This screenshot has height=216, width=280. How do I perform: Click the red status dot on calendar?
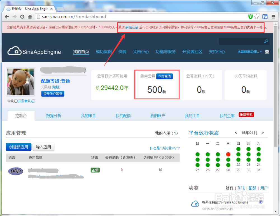click(228, 154)
